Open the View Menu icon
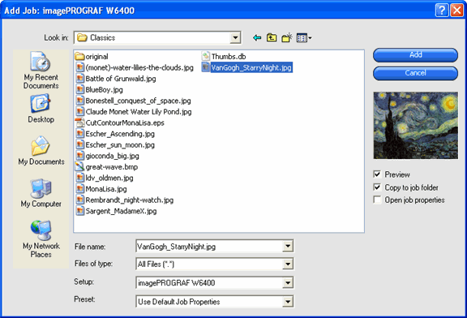The image size is (467, 318). click(x=304, y=38)
